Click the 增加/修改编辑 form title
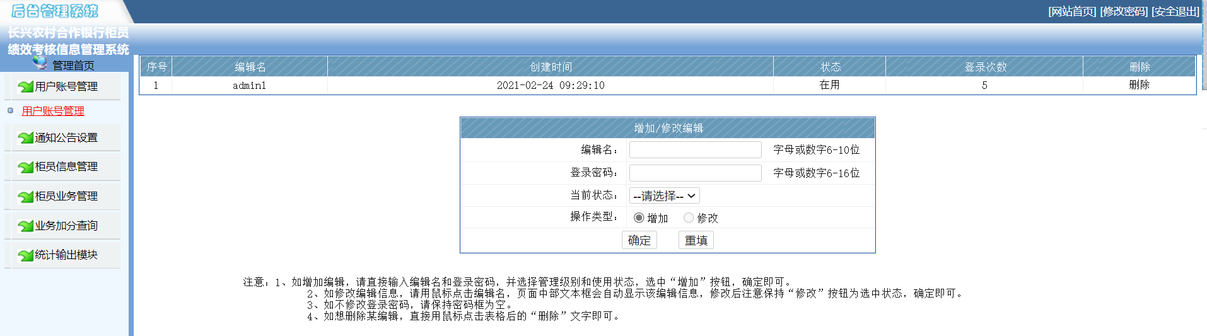The image size is (1207, 336). pos(668,128)
